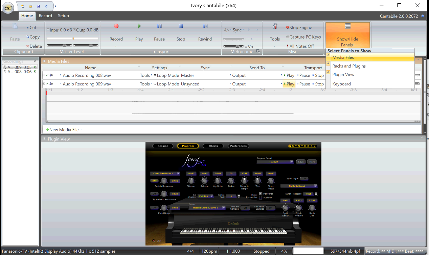Click All Notes Off

pyautogui.click(x=300, y=46)
